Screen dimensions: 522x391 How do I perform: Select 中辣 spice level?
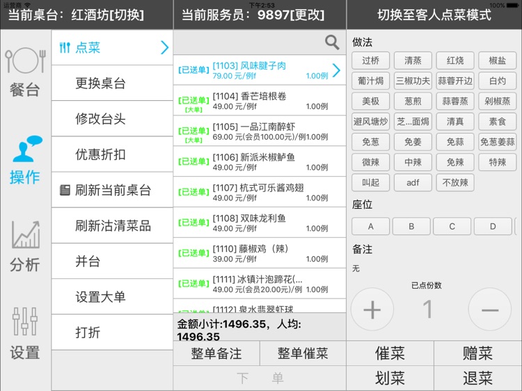413,162
